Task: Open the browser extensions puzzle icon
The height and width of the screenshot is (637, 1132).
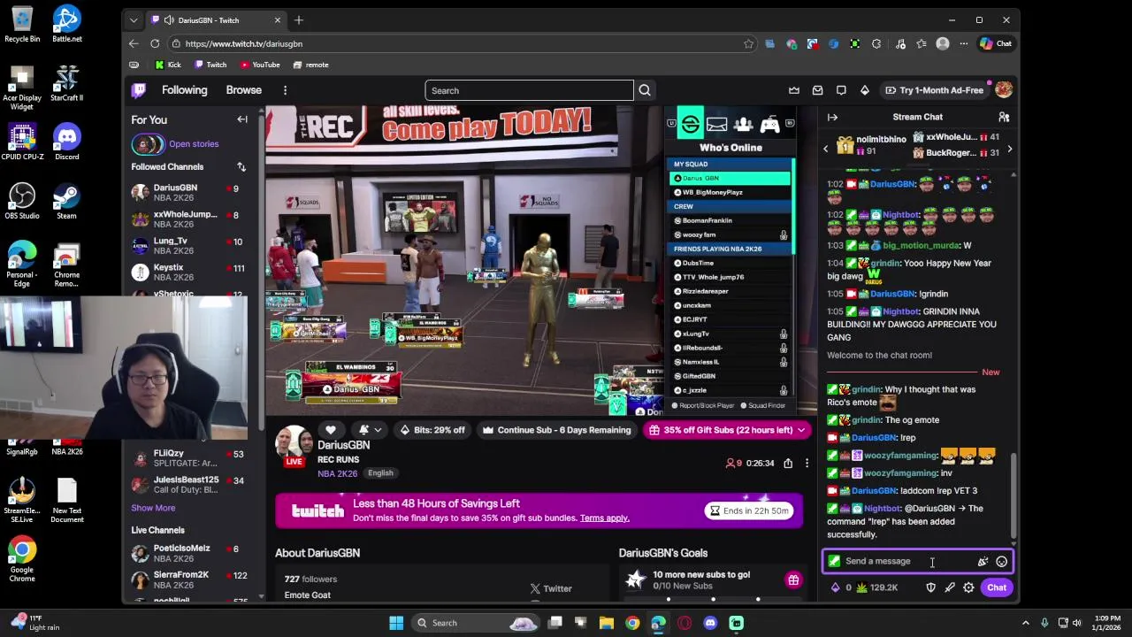Action: [876, 43]
